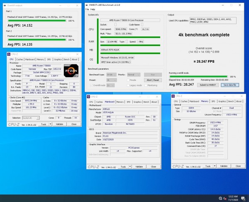Click the Multi * Bus field in HWBOT
249x202 pixels.
coord(123,34)
